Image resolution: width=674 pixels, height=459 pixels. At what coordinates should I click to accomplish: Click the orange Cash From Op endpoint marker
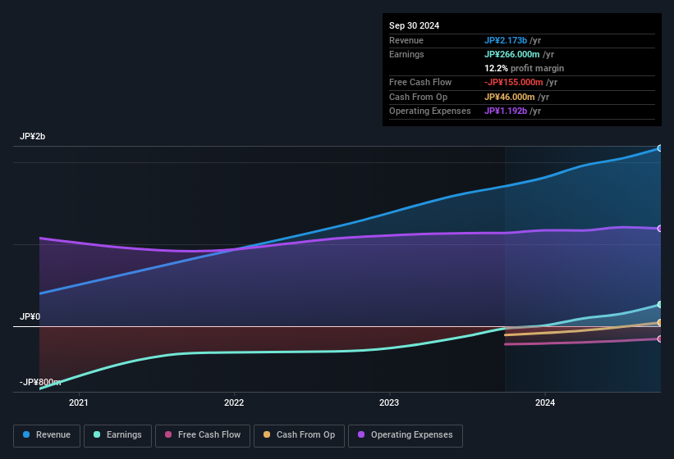[x=660, y=323]
